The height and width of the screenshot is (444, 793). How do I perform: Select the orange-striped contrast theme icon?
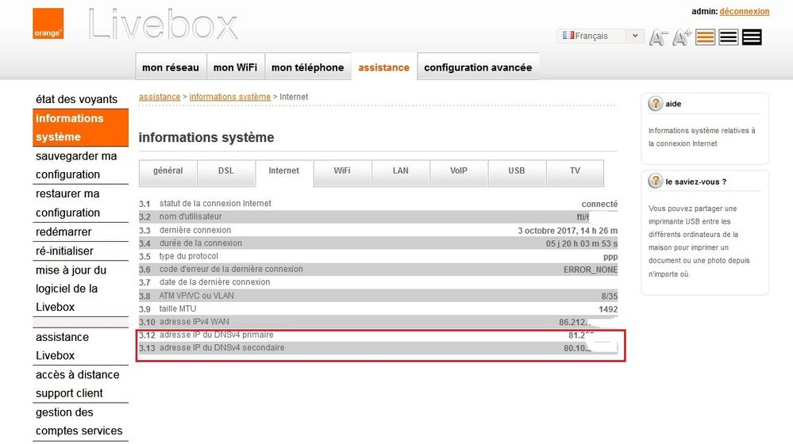coord(705,37)
